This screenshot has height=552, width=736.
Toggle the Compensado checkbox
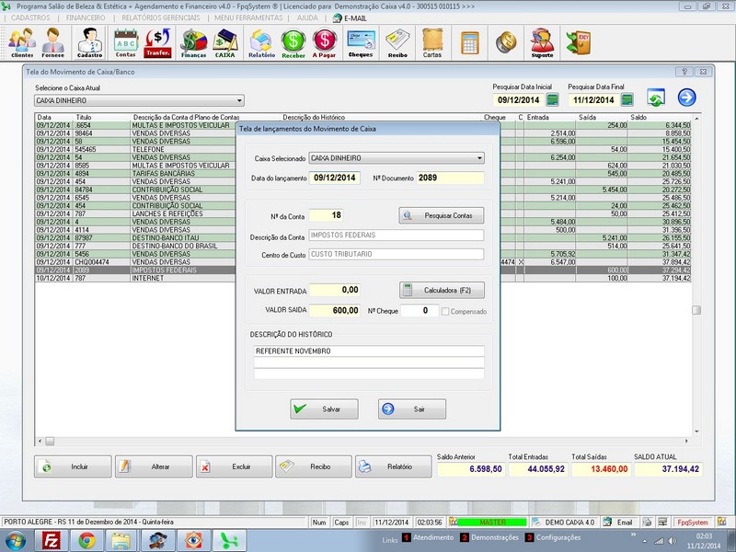coord(446,312)
